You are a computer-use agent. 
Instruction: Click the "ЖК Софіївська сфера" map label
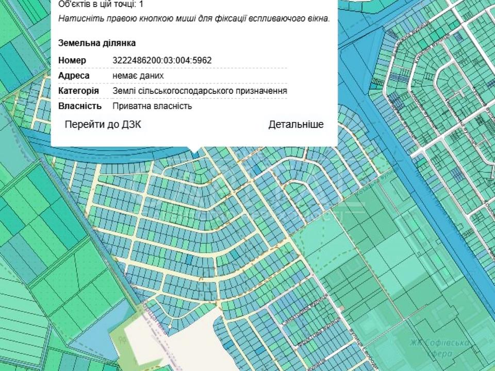click(x=439, y=348)
